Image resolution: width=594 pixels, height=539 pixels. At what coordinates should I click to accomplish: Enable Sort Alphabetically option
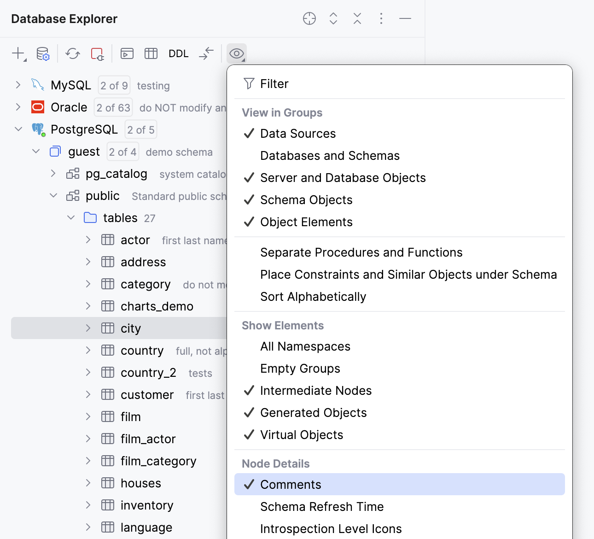(x=313, y=297)
